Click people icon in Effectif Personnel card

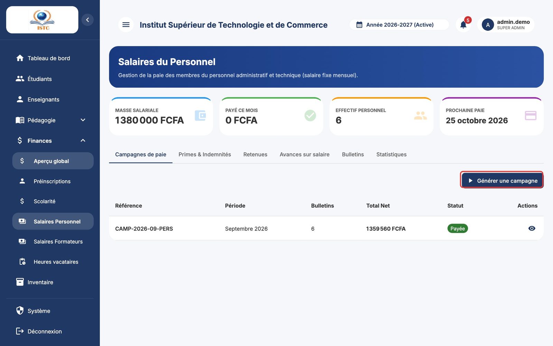pyautogui.click(x=420, y=115)
